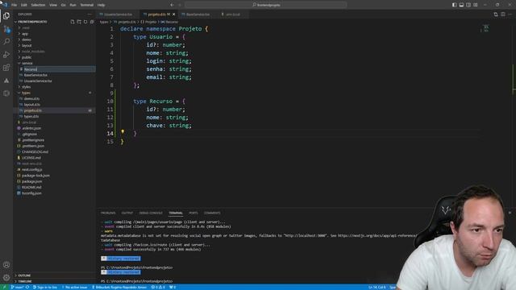The height and width of the screenshot is (290, 516).
Task: Toggle secondary side bar layout icon
Action: click(468, 5)
